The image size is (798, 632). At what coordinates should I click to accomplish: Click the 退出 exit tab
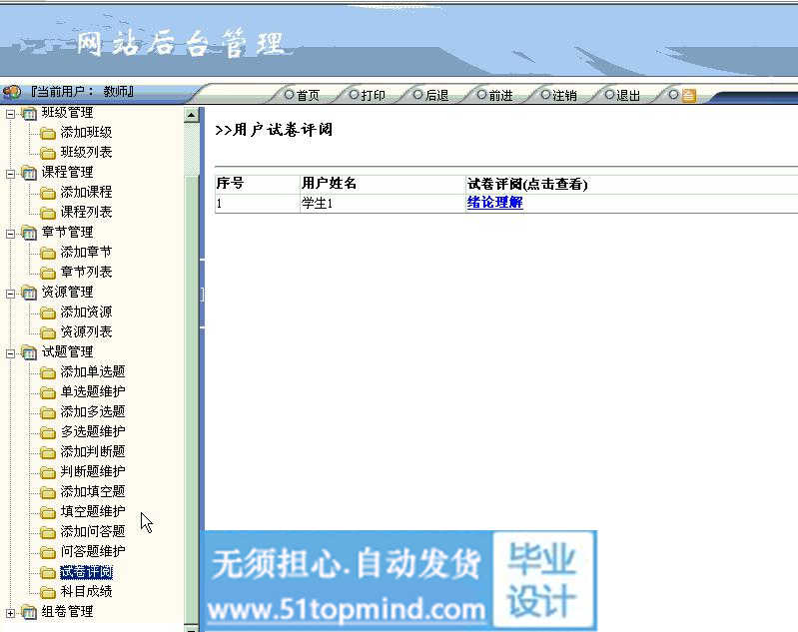coord(622,95)
